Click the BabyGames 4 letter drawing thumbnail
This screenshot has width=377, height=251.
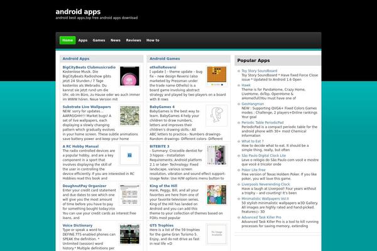[217, 115]
